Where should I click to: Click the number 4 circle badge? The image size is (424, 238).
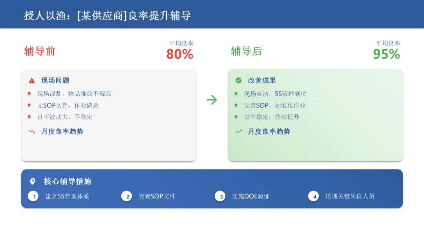[314, 196]
